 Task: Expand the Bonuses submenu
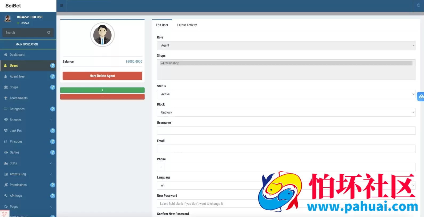(x=28, y=120)
